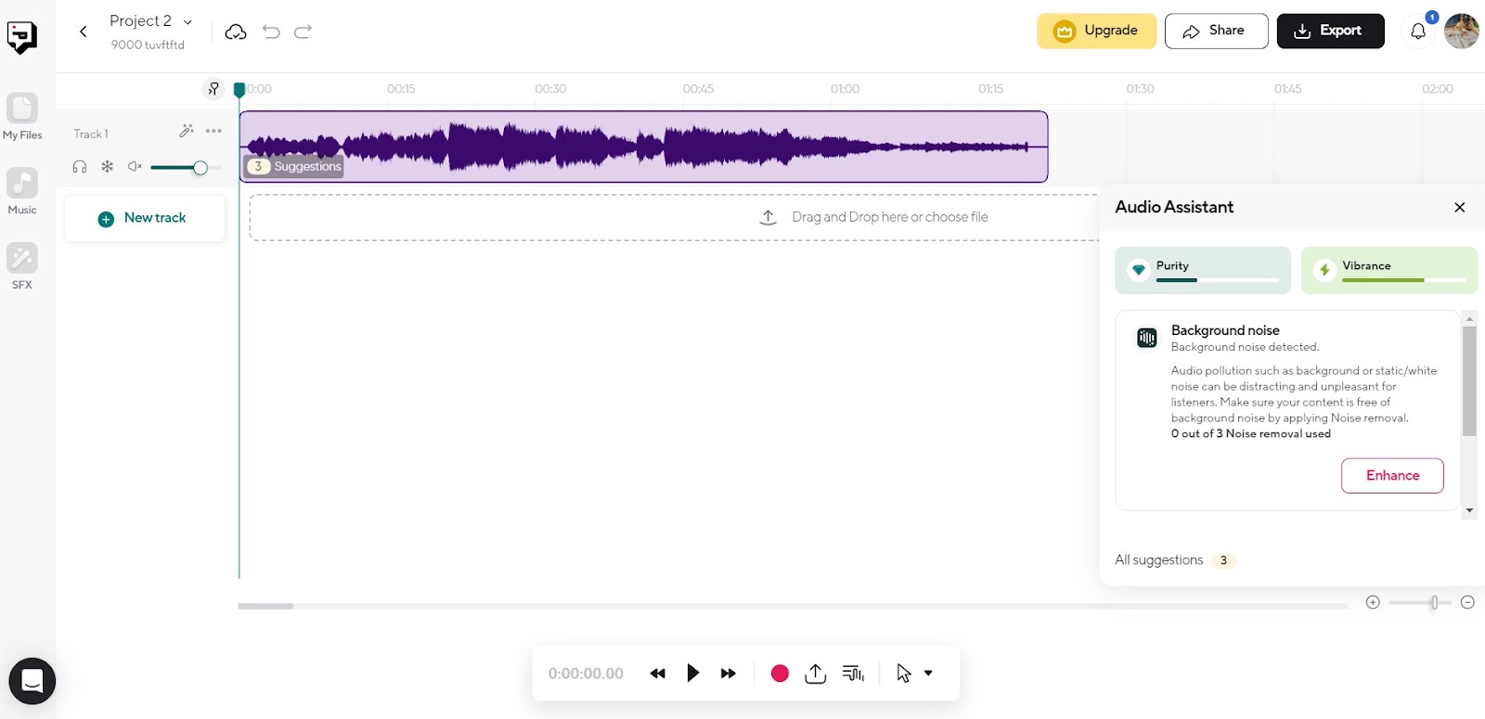Click the timecode display 0:00:00.00
This screenshot has height=719, width=1485.
[x=586, y=674]
